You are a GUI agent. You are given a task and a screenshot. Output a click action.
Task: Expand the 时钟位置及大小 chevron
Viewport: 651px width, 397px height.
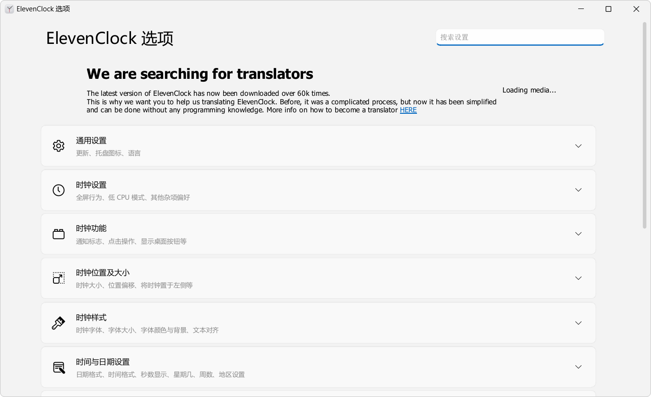pos(578,278)
